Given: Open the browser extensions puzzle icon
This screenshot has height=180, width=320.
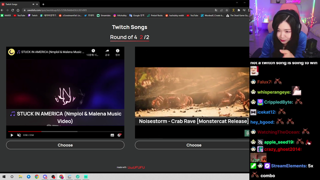Looking at the screenshot, I should tap(238, 10).
